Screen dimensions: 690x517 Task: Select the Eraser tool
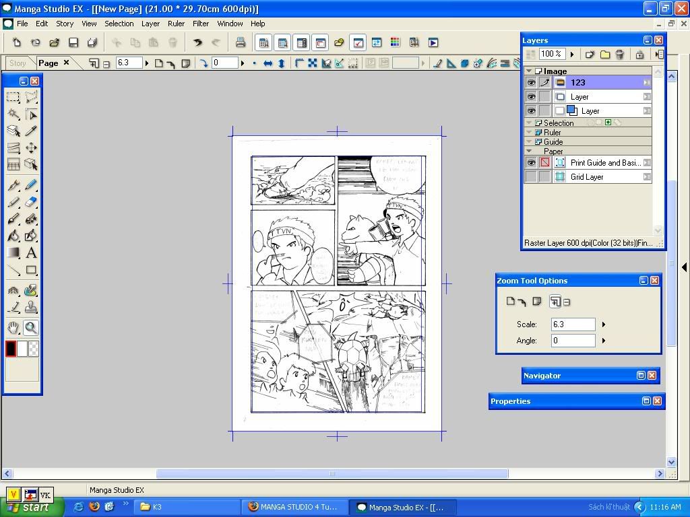[31, 202]
